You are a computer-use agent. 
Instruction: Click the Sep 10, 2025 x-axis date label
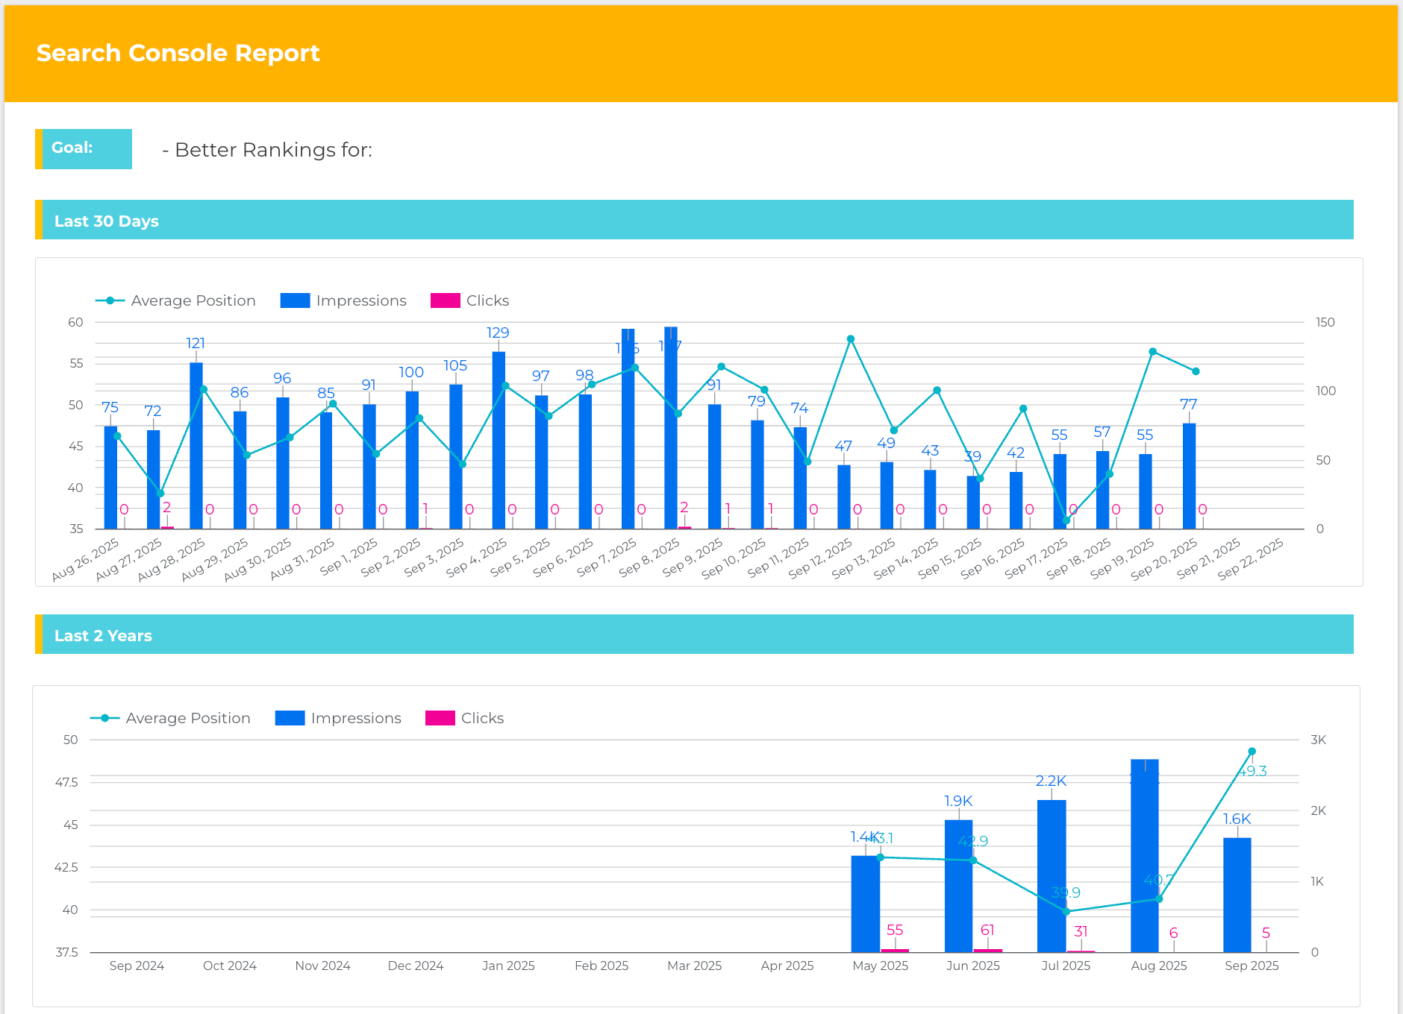734,559
